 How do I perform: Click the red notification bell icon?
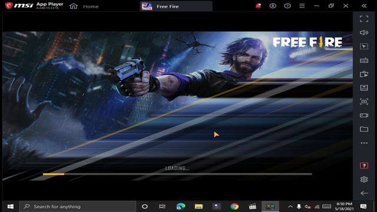[x=258, y=6]
